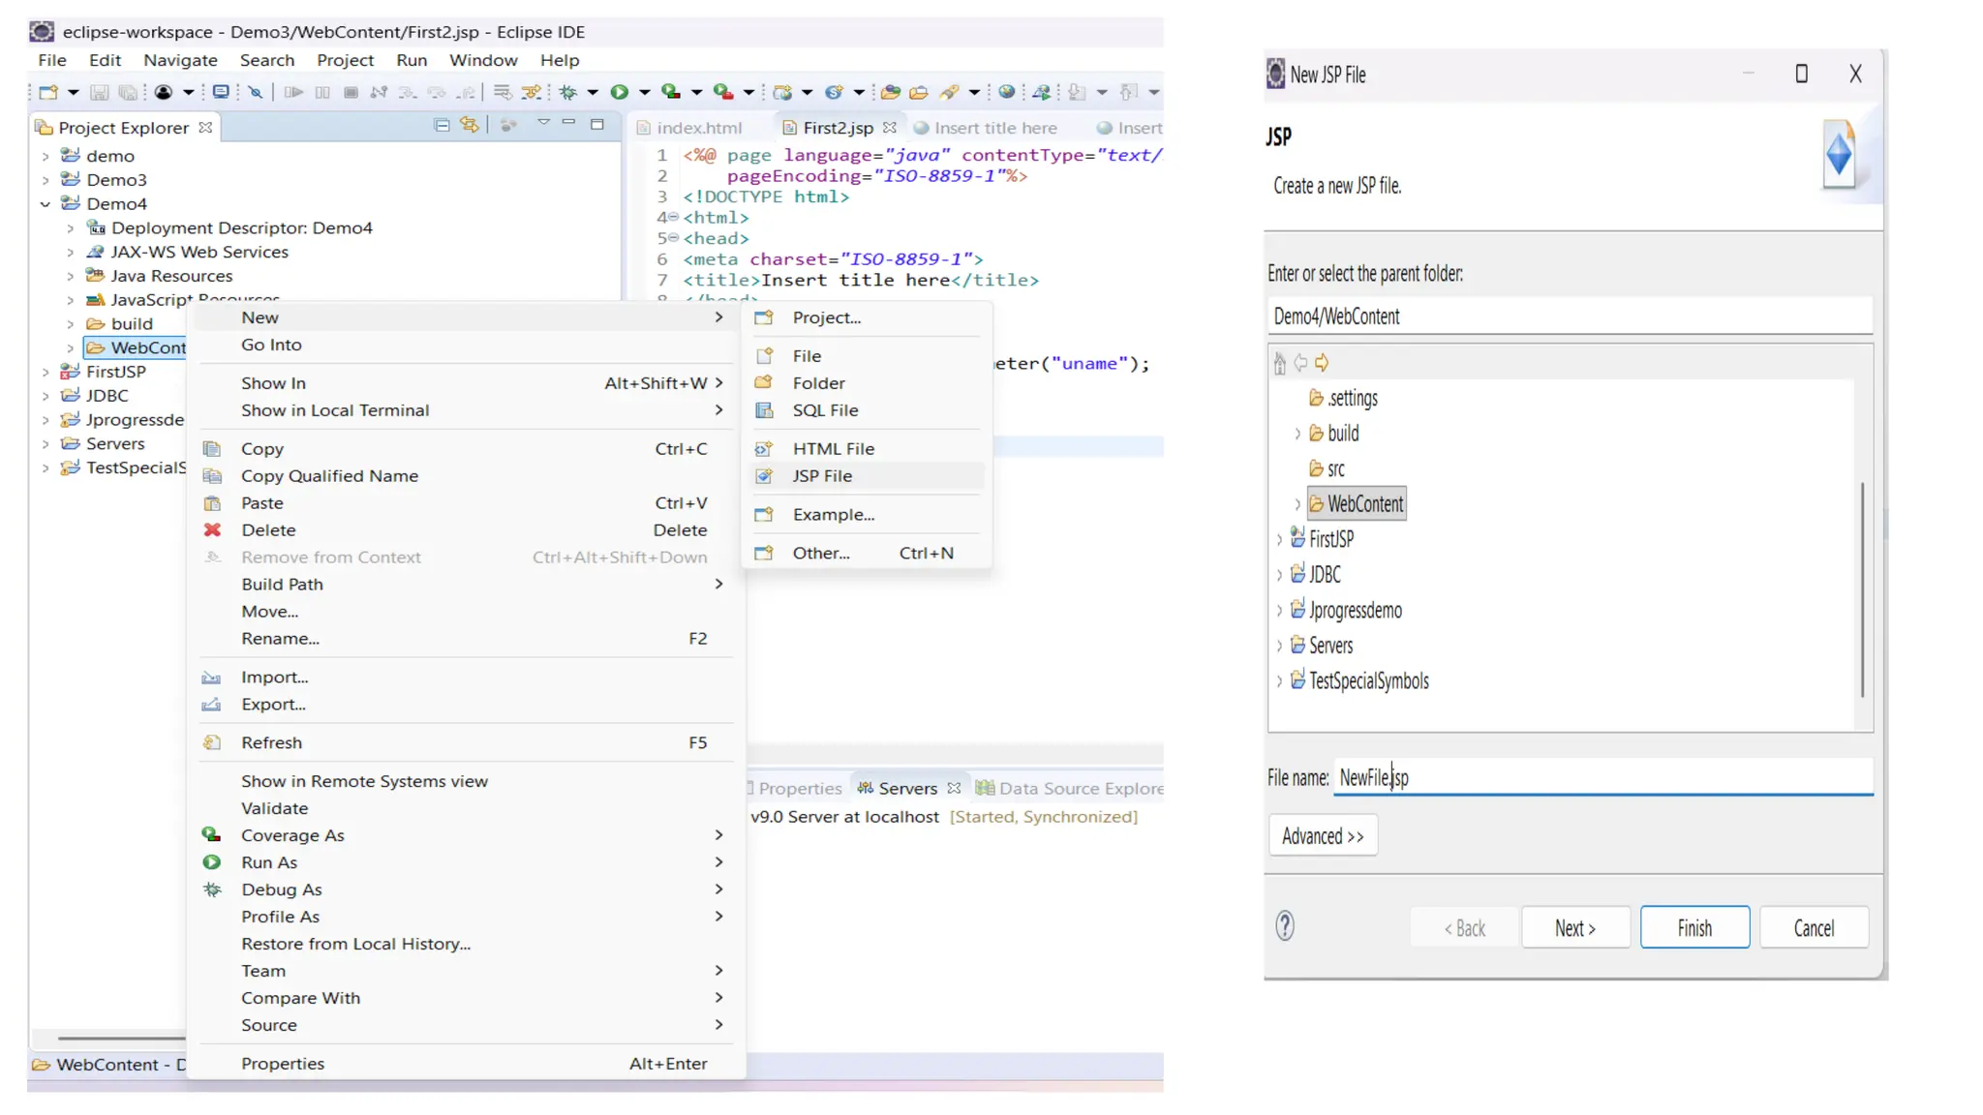1983x1115 pixels.
Task: Open Run dropdown arrow beside green play
Action: click(x=644, y=92)
